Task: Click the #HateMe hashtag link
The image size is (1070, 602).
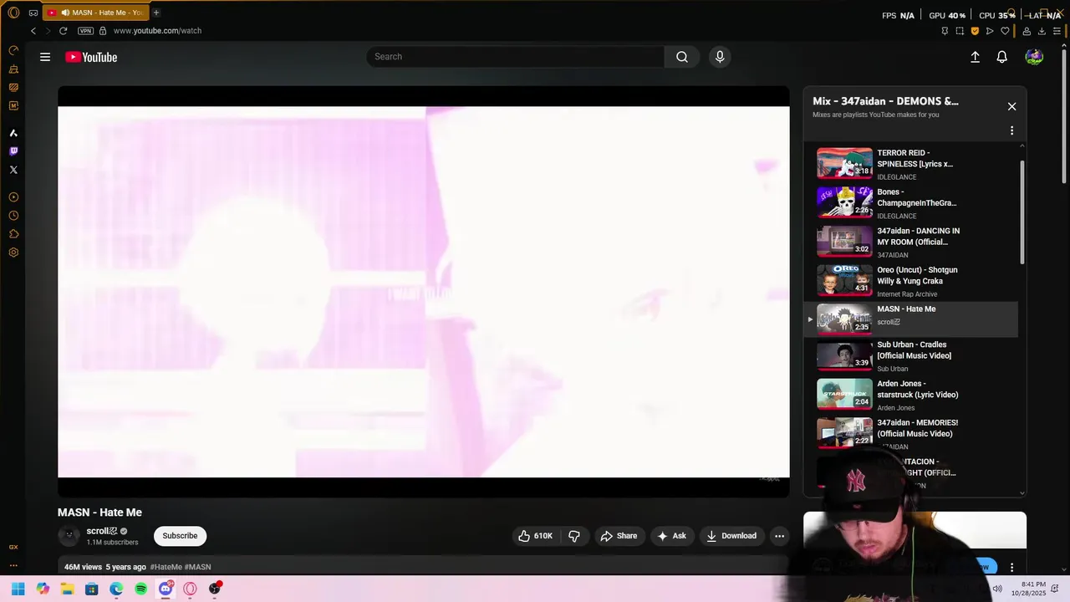Action: point(166,567)
